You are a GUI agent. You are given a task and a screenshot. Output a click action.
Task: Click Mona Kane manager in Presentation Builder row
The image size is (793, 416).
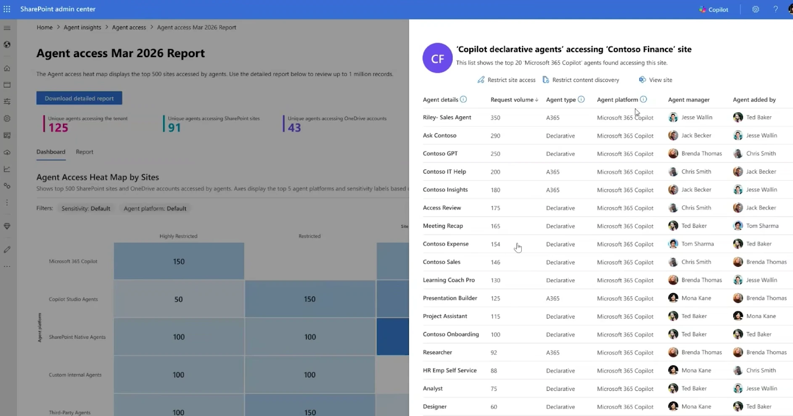click(x=690, y=298)
